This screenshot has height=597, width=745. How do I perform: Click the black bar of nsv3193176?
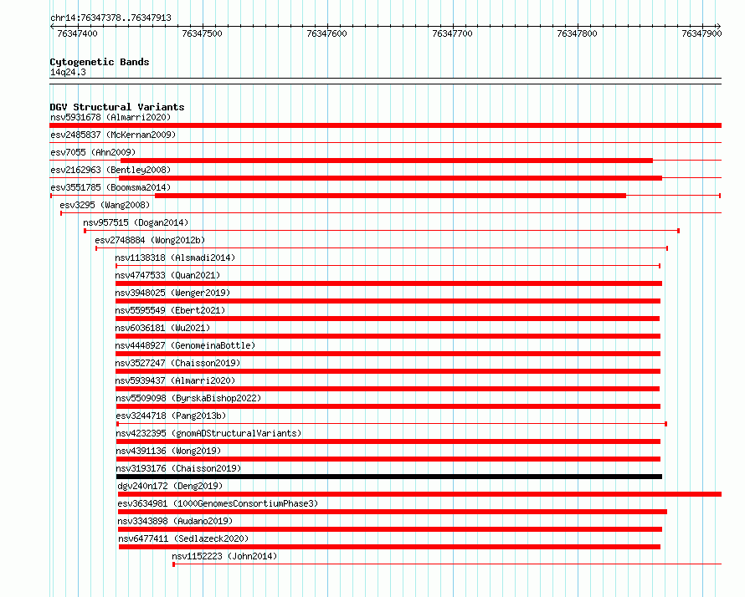click(x=389, y=477)
